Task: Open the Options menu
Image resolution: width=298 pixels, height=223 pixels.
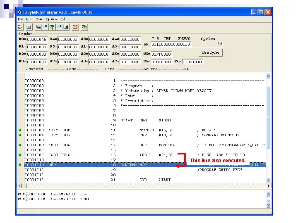Action: (x=51, y=19)
